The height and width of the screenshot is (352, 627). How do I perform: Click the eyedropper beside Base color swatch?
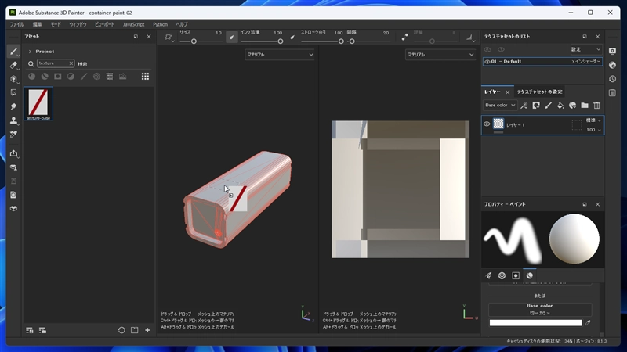(x=588, y=322)
